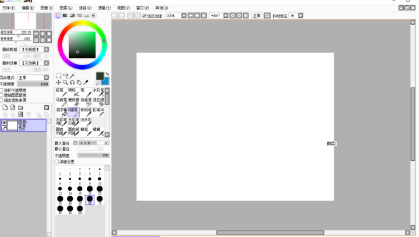
Task: Select the hand pan tool
Action: point(79,82)
